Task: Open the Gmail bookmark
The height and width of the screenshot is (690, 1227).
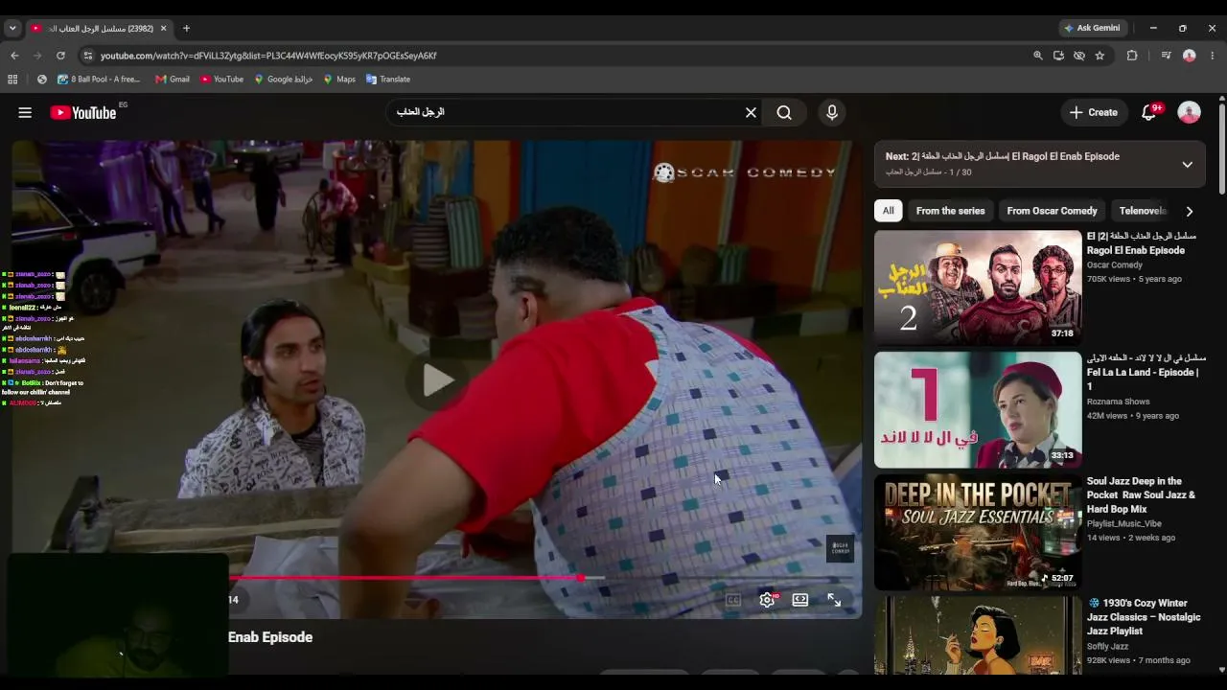Action: click(173, 80)
